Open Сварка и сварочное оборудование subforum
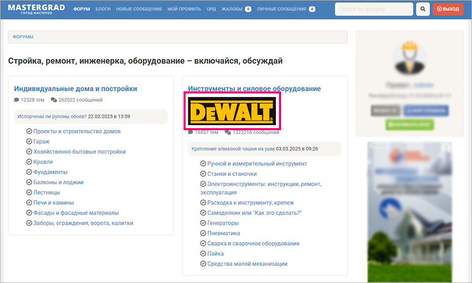This screenshot has height=283, width=472. point(253,244)
